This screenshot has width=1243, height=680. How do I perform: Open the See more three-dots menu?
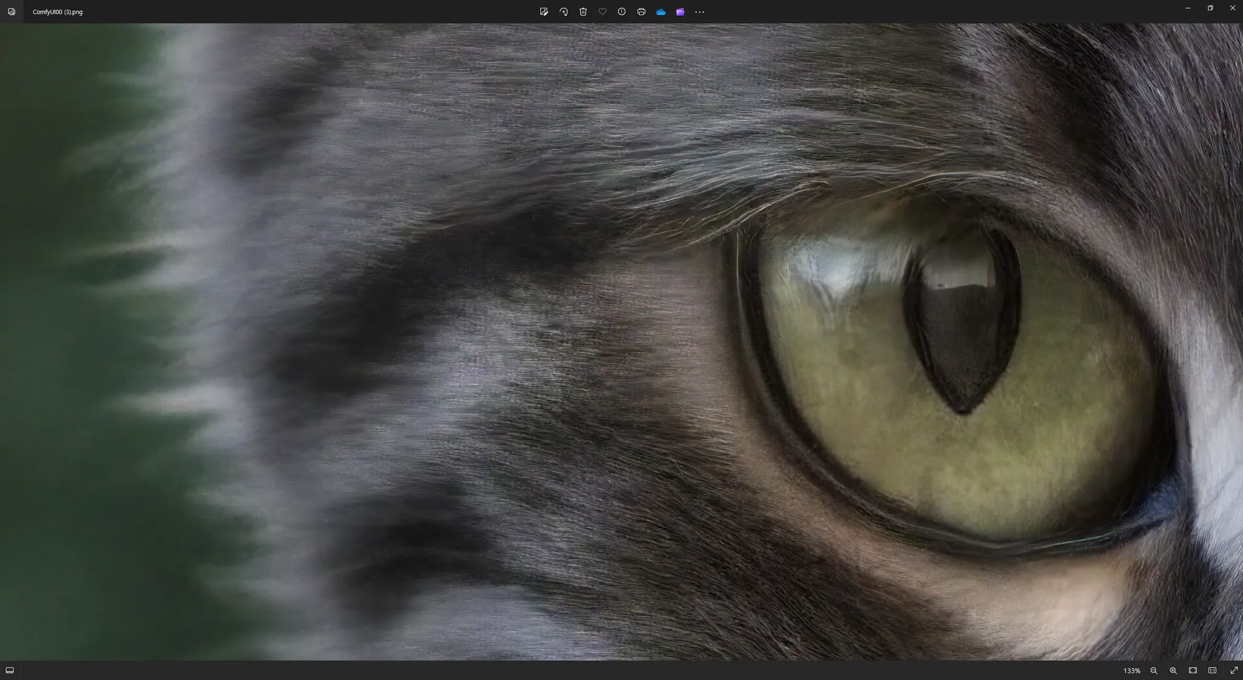point(699,12)
